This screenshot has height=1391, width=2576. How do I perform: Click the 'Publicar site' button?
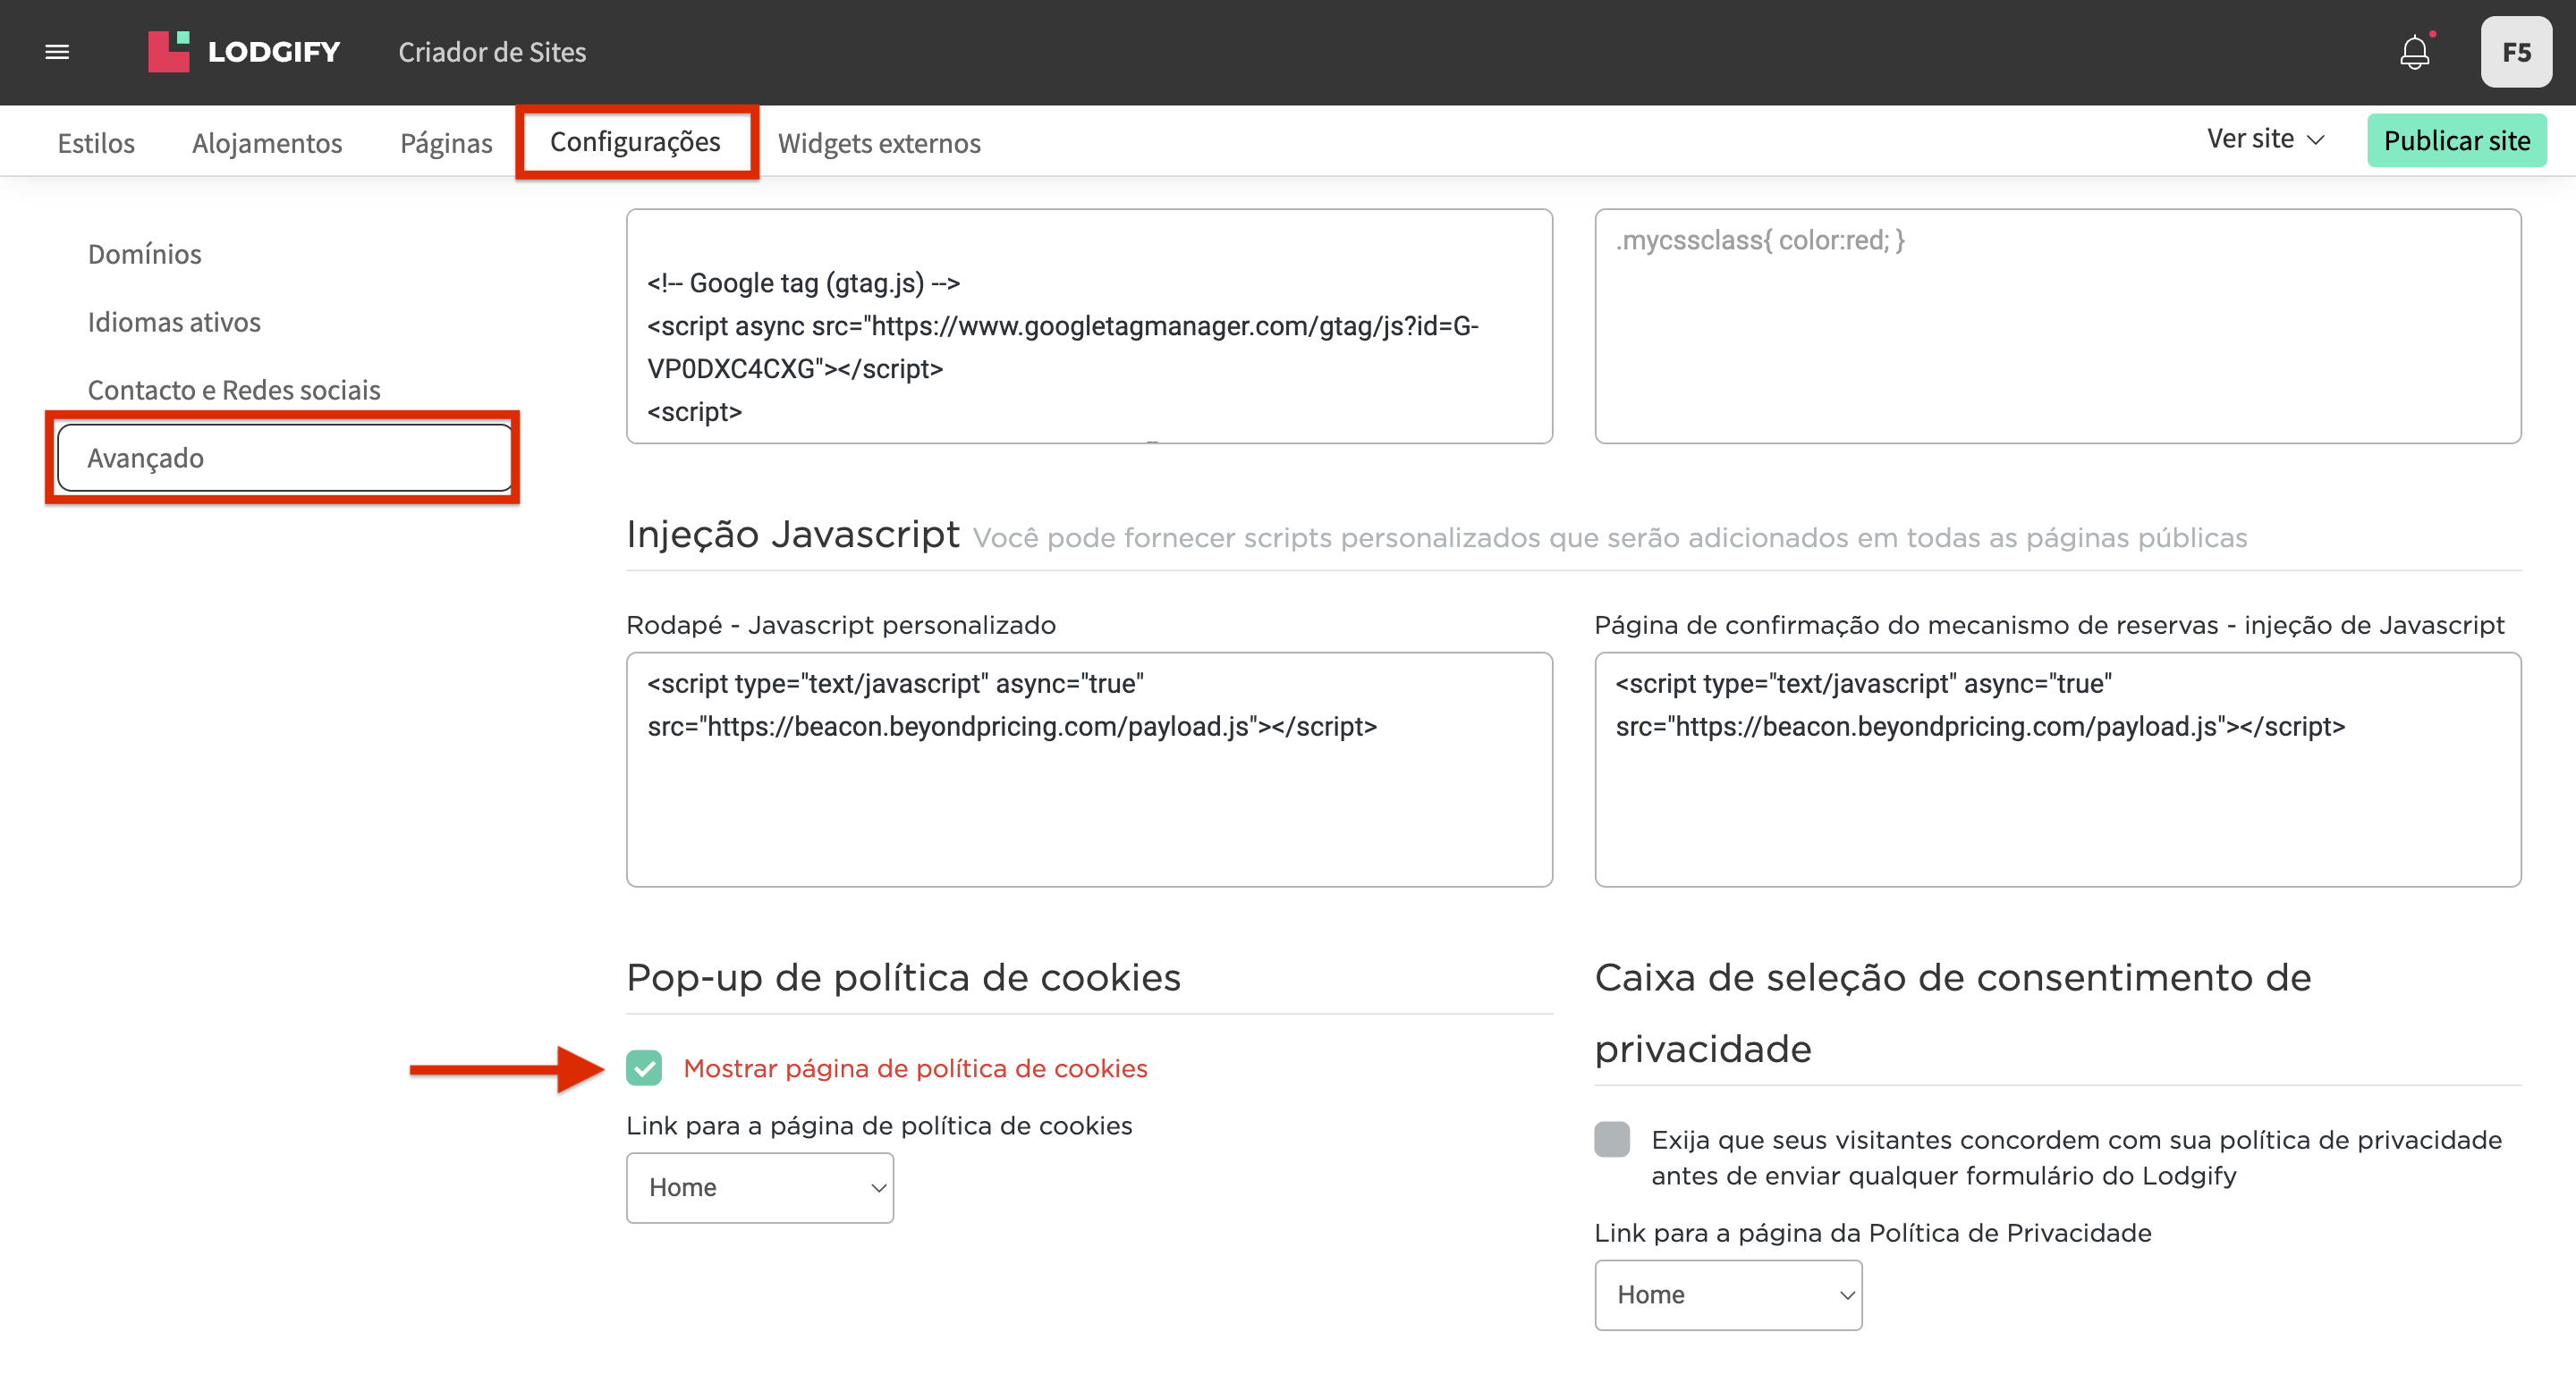(2457, 139)
